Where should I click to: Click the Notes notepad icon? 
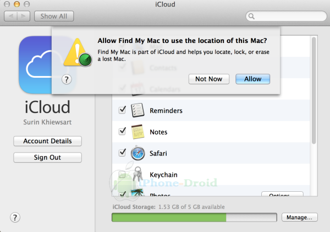point(137,132)
